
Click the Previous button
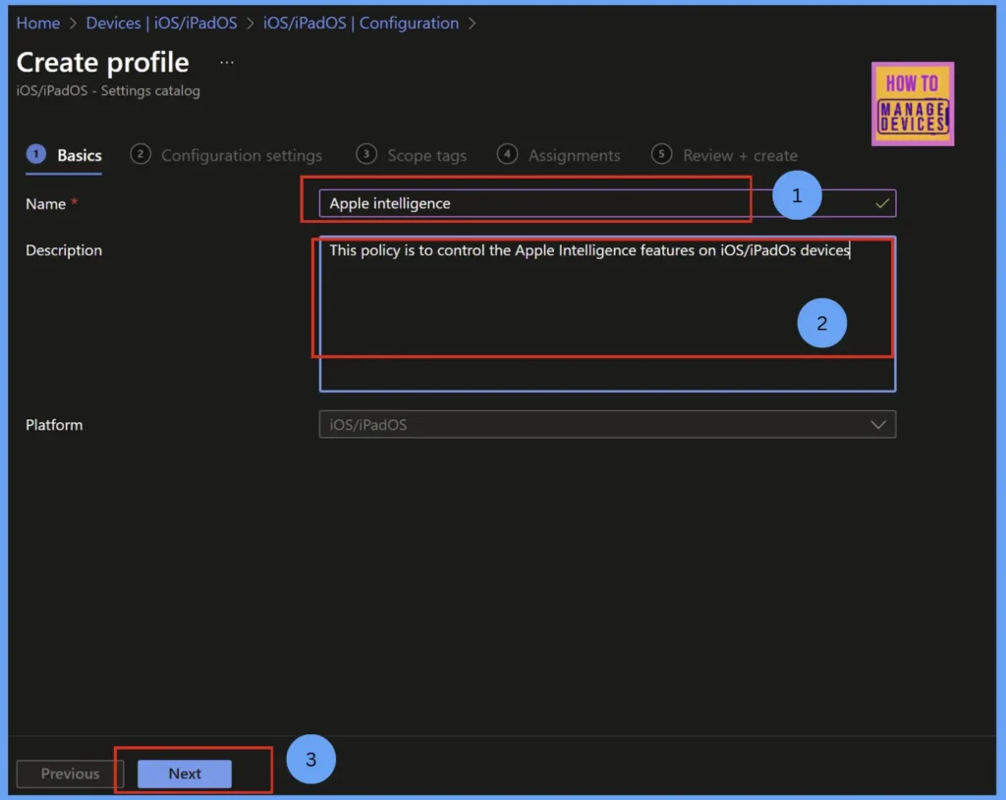[70, 773]
